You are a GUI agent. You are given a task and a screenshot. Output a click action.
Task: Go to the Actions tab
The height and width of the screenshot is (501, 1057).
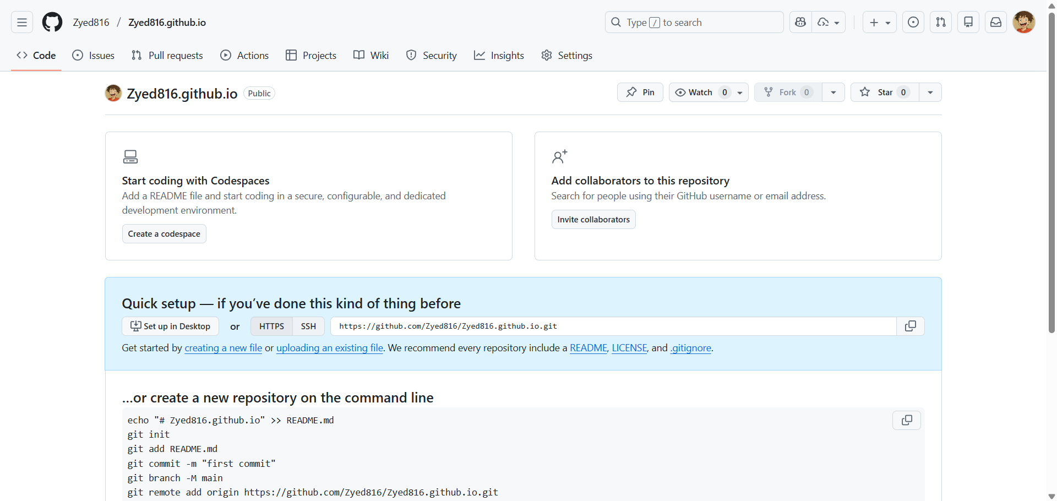tap(244, 56)
